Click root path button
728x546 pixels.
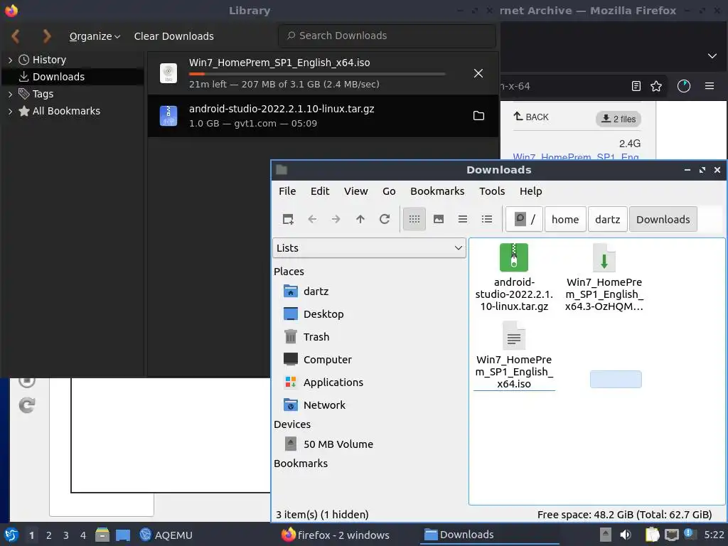tap(524, 219)
